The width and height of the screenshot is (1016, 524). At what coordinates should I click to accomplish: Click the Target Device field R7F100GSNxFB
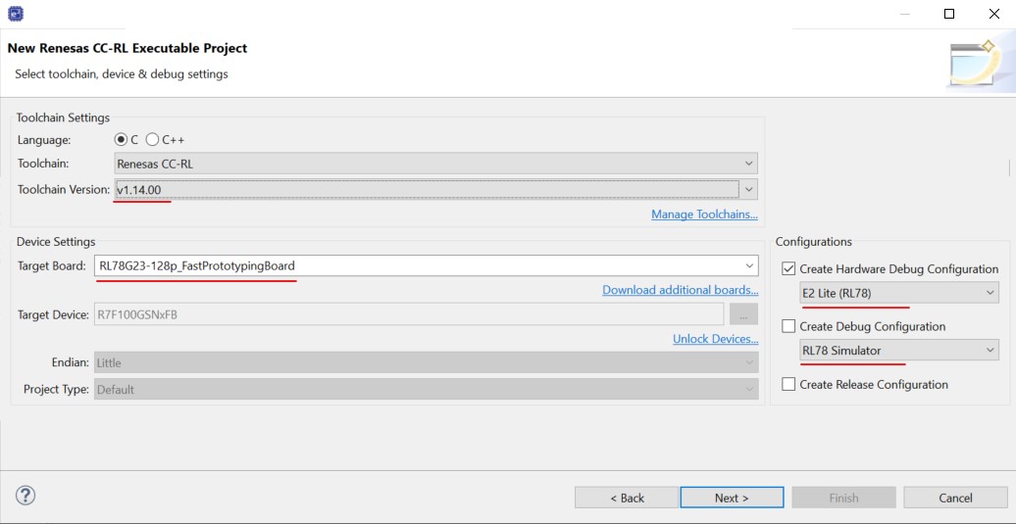coord(409,315)
